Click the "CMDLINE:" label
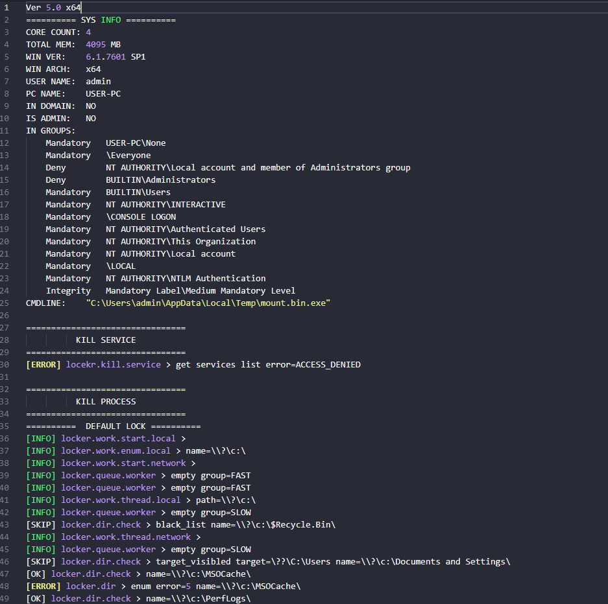 coord(46,303)
